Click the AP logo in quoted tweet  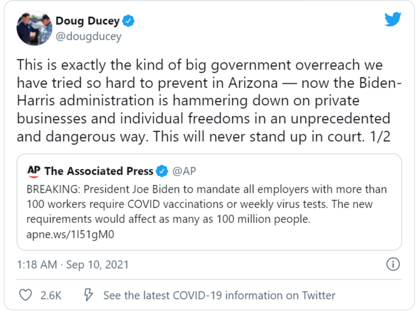click(34, 171)
